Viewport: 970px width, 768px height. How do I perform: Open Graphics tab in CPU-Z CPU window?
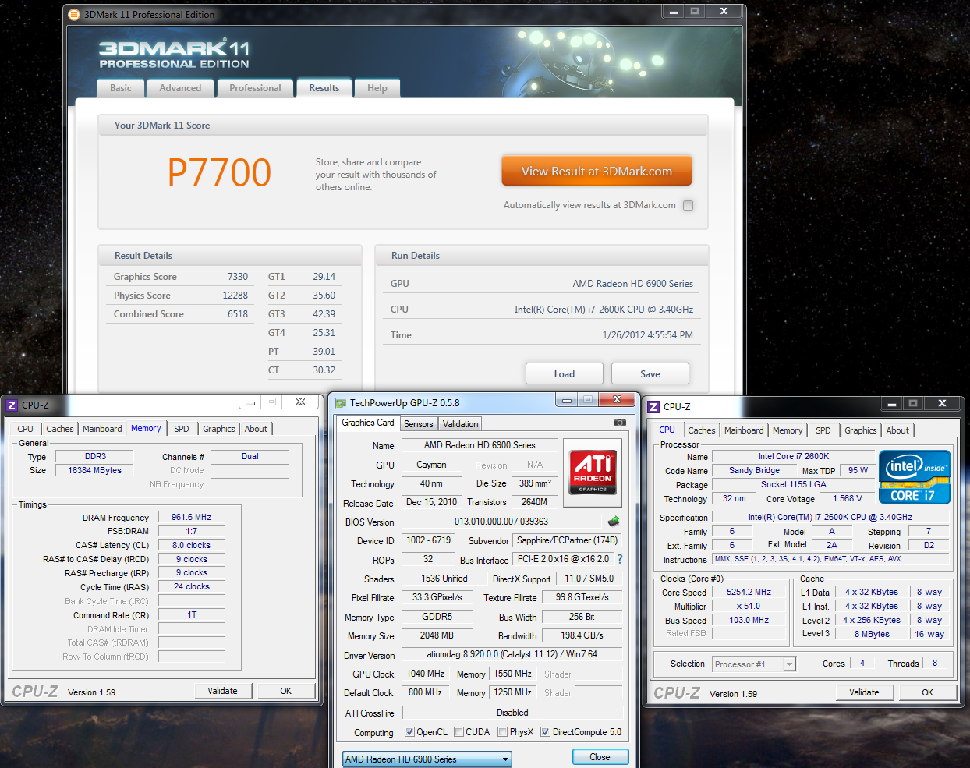pyautogui.click(x=861, y=430)
